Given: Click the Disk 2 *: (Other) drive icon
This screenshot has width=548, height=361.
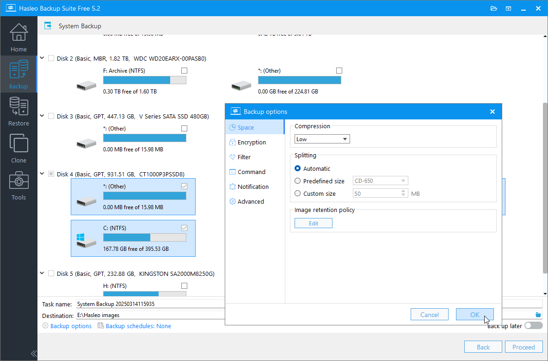Looking at the screenshot, I should click(241, 85).
